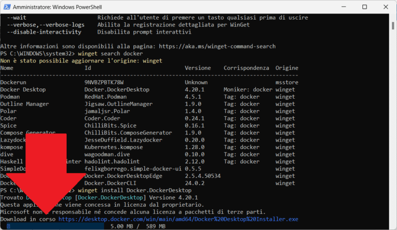Image resolution: width=397 pixels, height=230 pixels.
Task: Click the 'ChilliBits.ComposeGenerator' Id cell
Action: 128,133
